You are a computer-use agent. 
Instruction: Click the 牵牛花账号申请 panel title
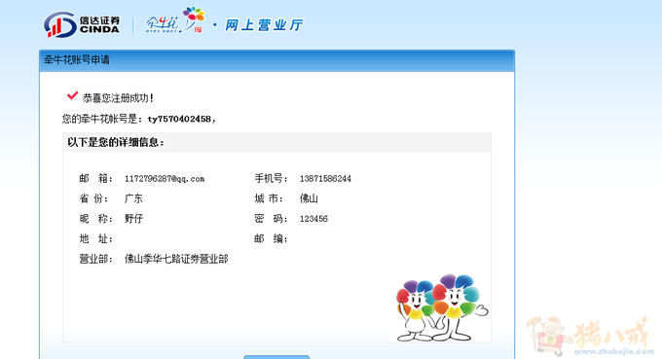(76, 60)
